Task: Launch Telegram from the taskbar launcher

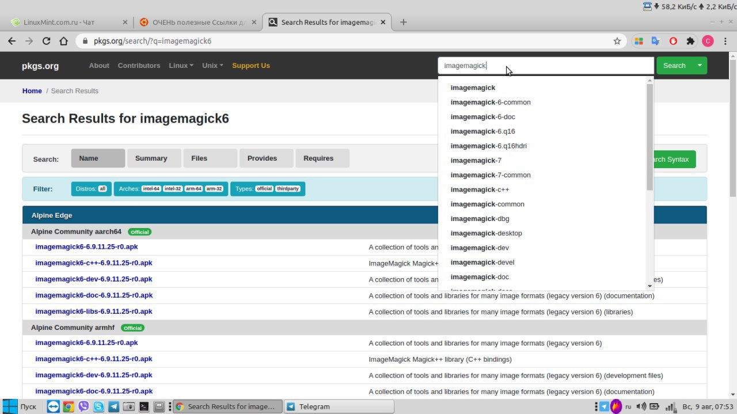Action: [x=113, y=407]
